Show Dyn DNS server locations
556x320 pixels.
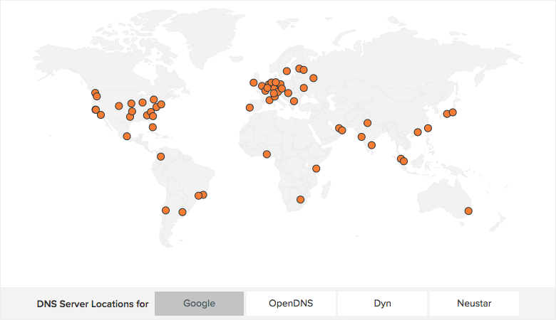[x=382, y=304]
